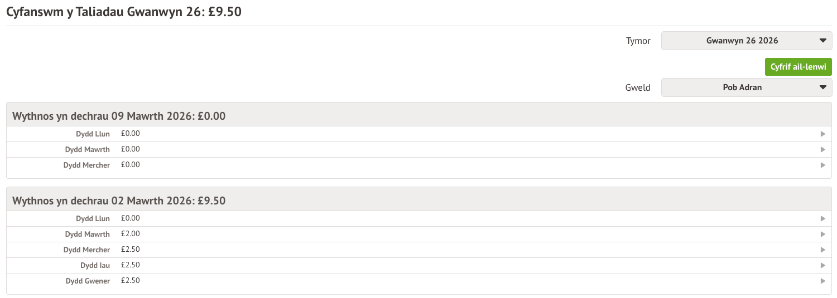Viewport: 837px width, 298px height.
Task: Click Dydd Gwener £2.50 amount
Action: click(x=130, y=281)
